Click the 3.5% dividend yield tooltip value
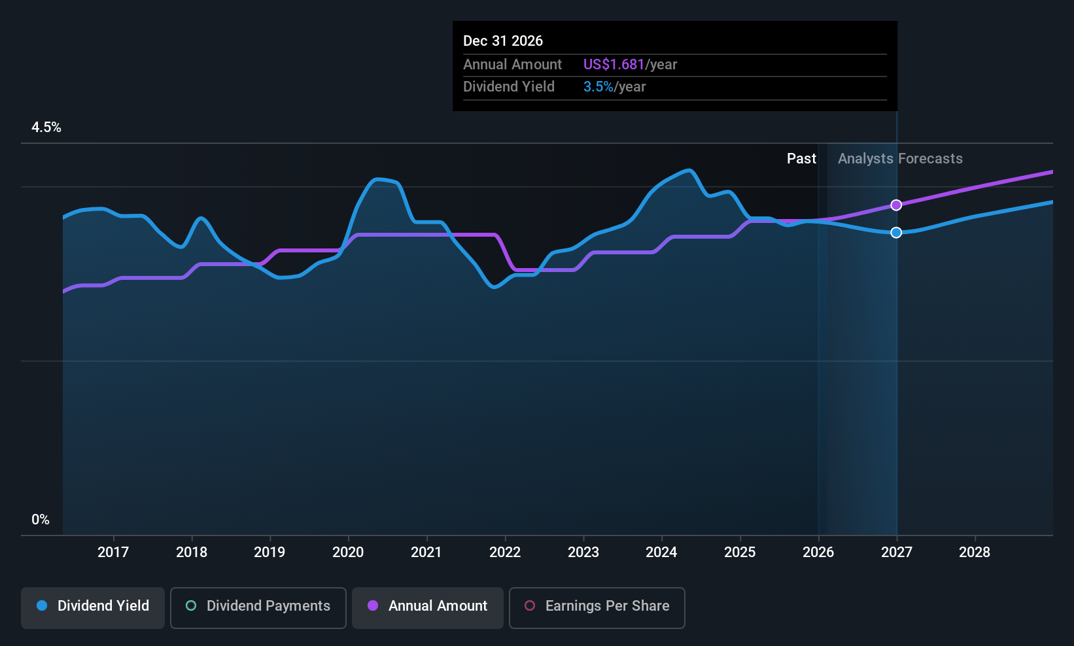Image resolution: width=1074 pixels, height=646 pixels. [x=598, y=87]
